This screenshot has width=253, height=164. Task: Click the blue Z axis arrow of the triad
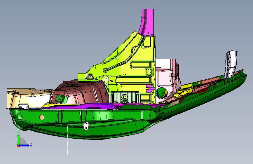(25, 145)
